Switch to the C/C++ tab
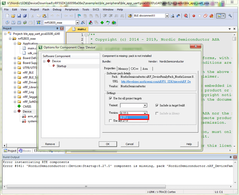 click(135, 69)
